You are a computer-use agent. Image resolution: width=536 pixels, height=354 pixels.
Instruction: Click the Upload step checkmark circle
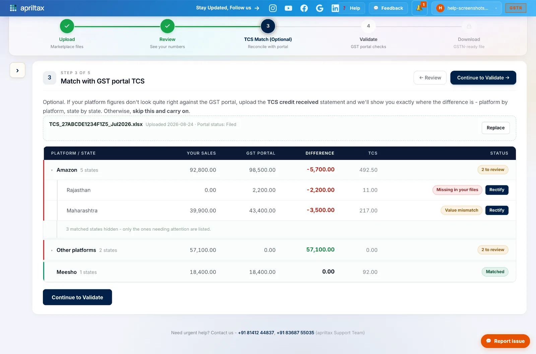pyautogui.click(x=67, y=26)
